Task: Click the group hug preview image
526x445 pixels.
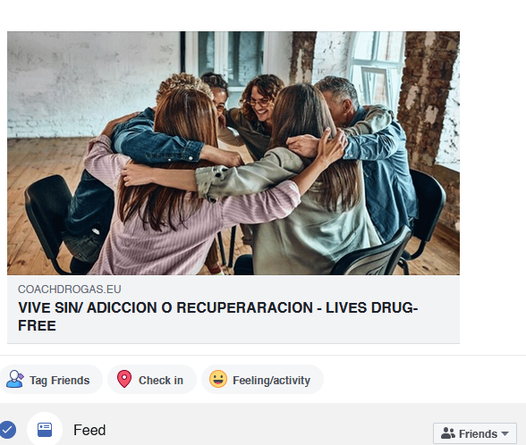Action: (233, 153)
